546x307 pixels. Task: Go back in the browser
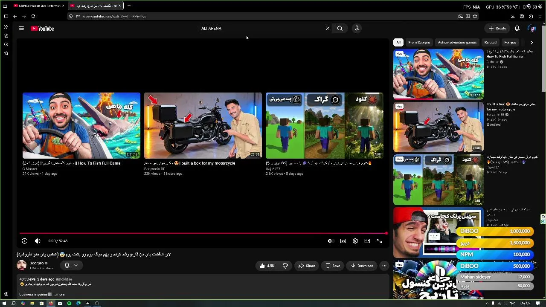pyautogui.click(x=15, y=16)
